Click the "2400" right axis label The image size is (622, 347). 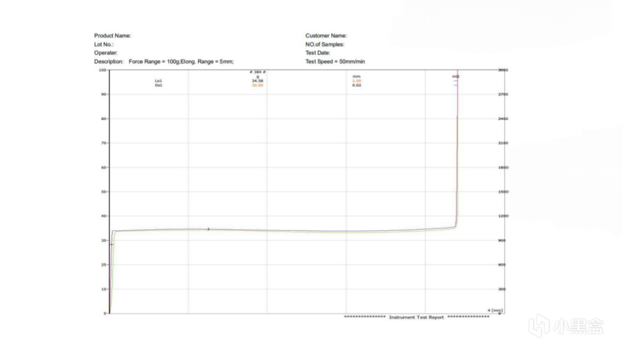tap(503, 119)
